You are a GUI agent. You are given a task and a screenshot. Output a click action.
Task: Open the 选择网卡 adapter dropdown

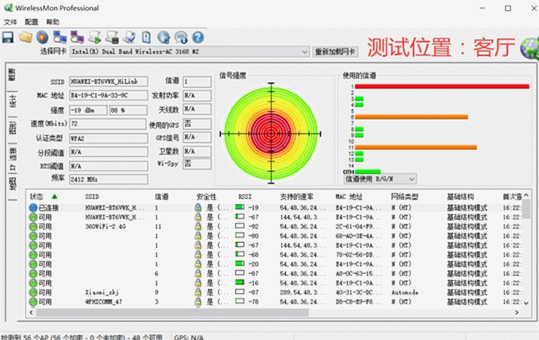(189, 52)
